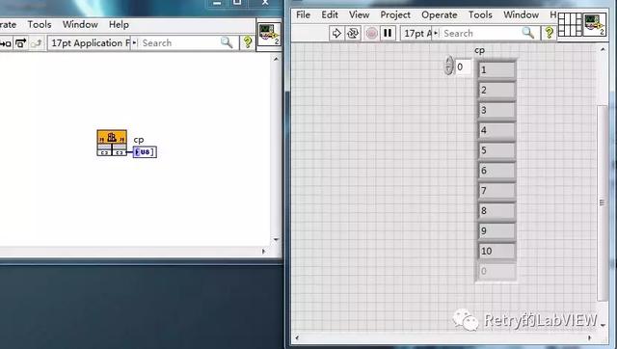Click front panel scroll up arrow
This screenshot has height=349, width=617.
603,49
